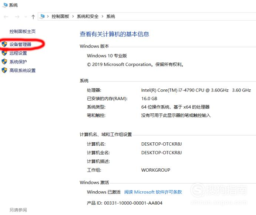256x215 pixels.
Task: Click the computer icon in address bar
Action: [42, 16]
